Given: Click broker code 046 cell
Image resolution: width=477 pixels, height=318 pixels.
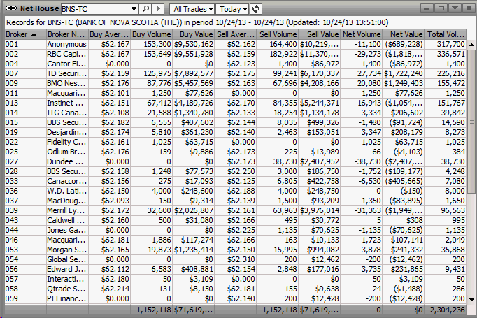Looking at the screenshot, I should [x=26, y=240].
